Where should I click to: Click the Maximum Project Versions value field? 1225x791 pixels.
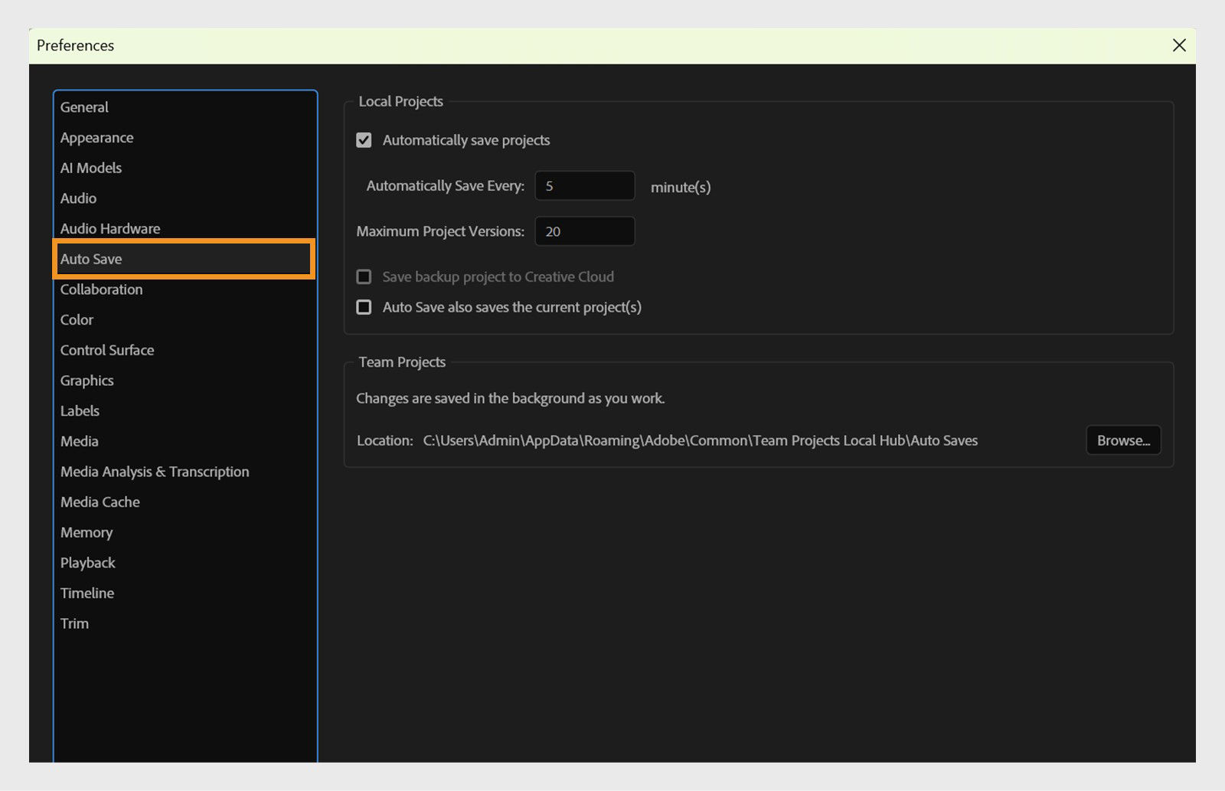coord(584,231)
